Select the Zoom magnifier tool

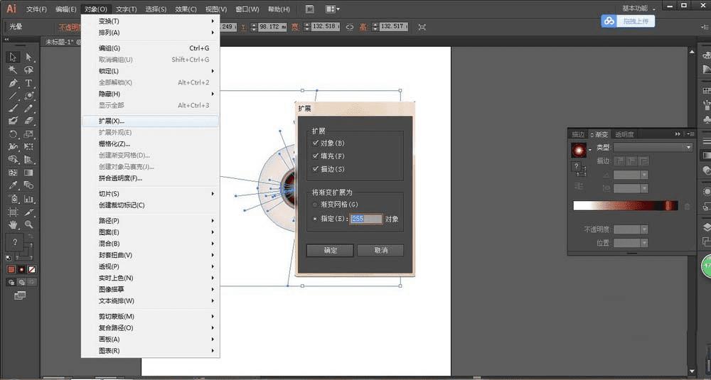click(29, 224)
